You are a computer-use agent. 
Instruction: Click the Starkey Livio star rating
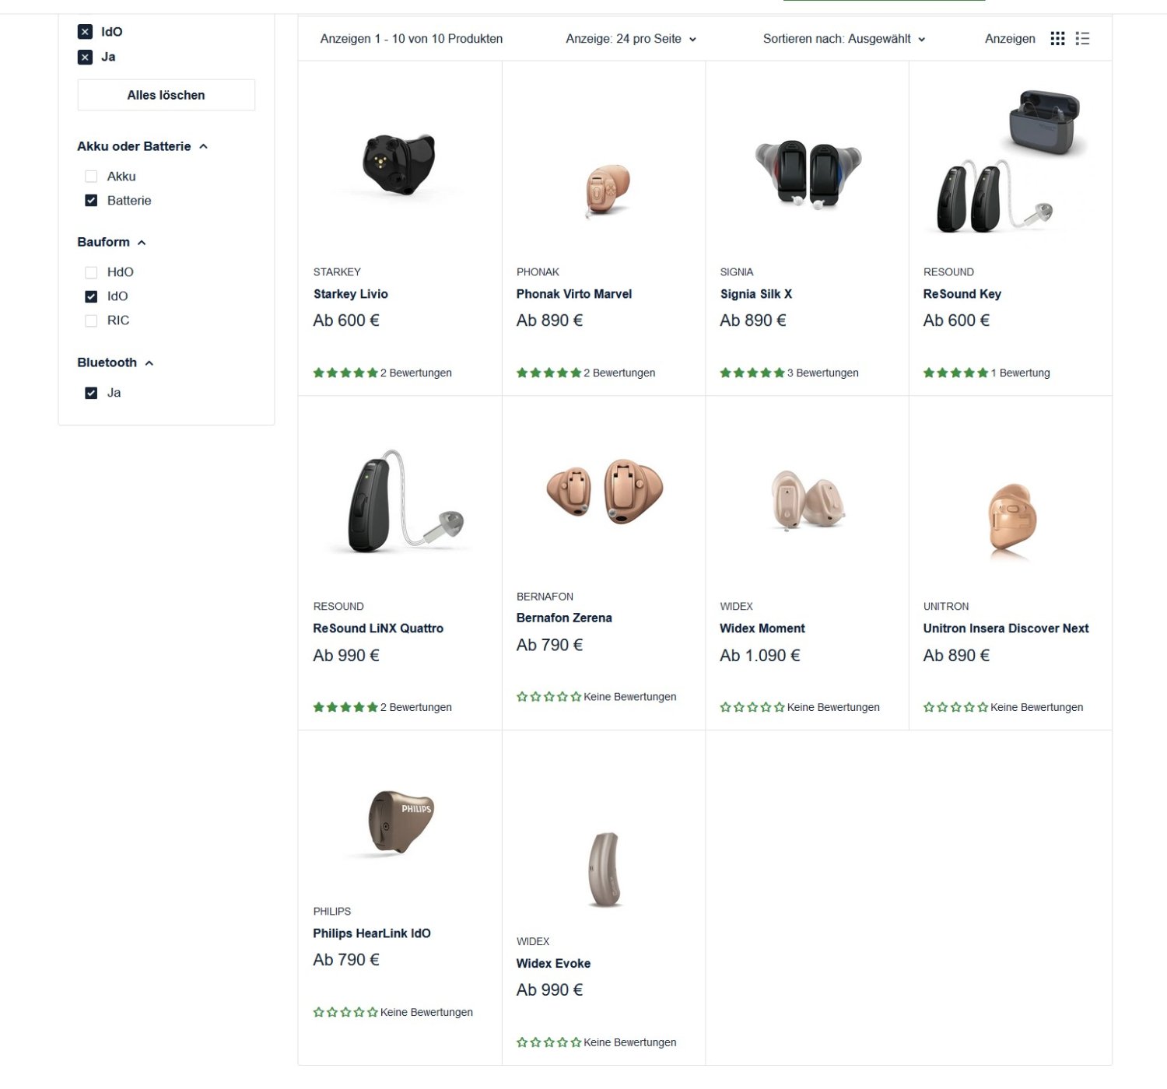click(345, 373)
